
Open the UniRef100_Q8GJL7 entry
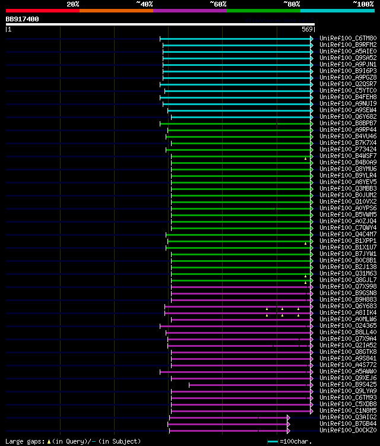click(348, 280)
